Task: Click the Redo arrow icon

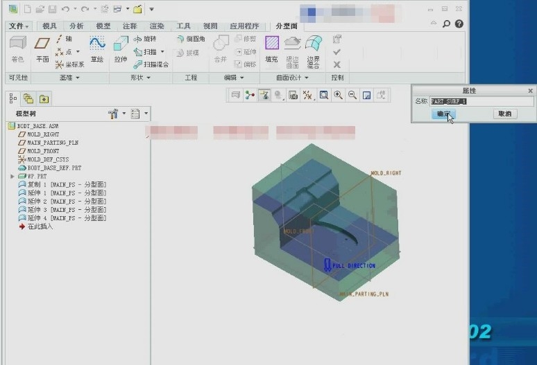Action: pyautogui.click(x=85, y=9)
